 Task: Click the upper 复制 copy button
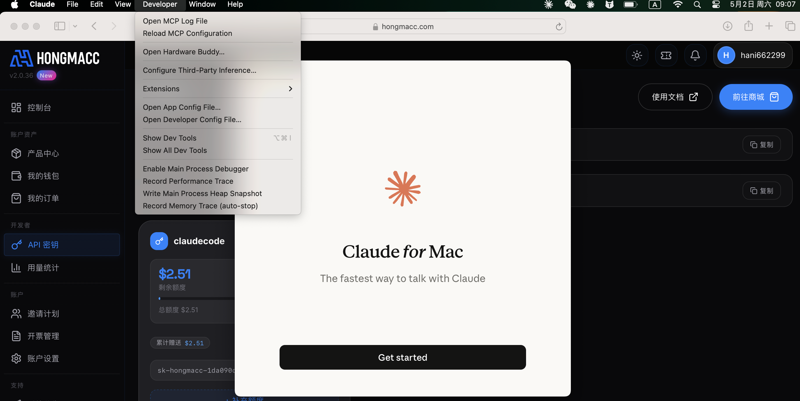point(762,144)
